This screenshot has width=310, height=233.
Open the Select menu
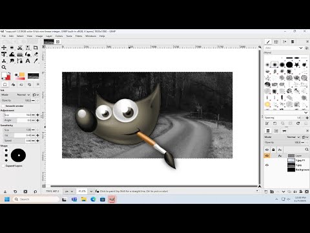point(20,36)
